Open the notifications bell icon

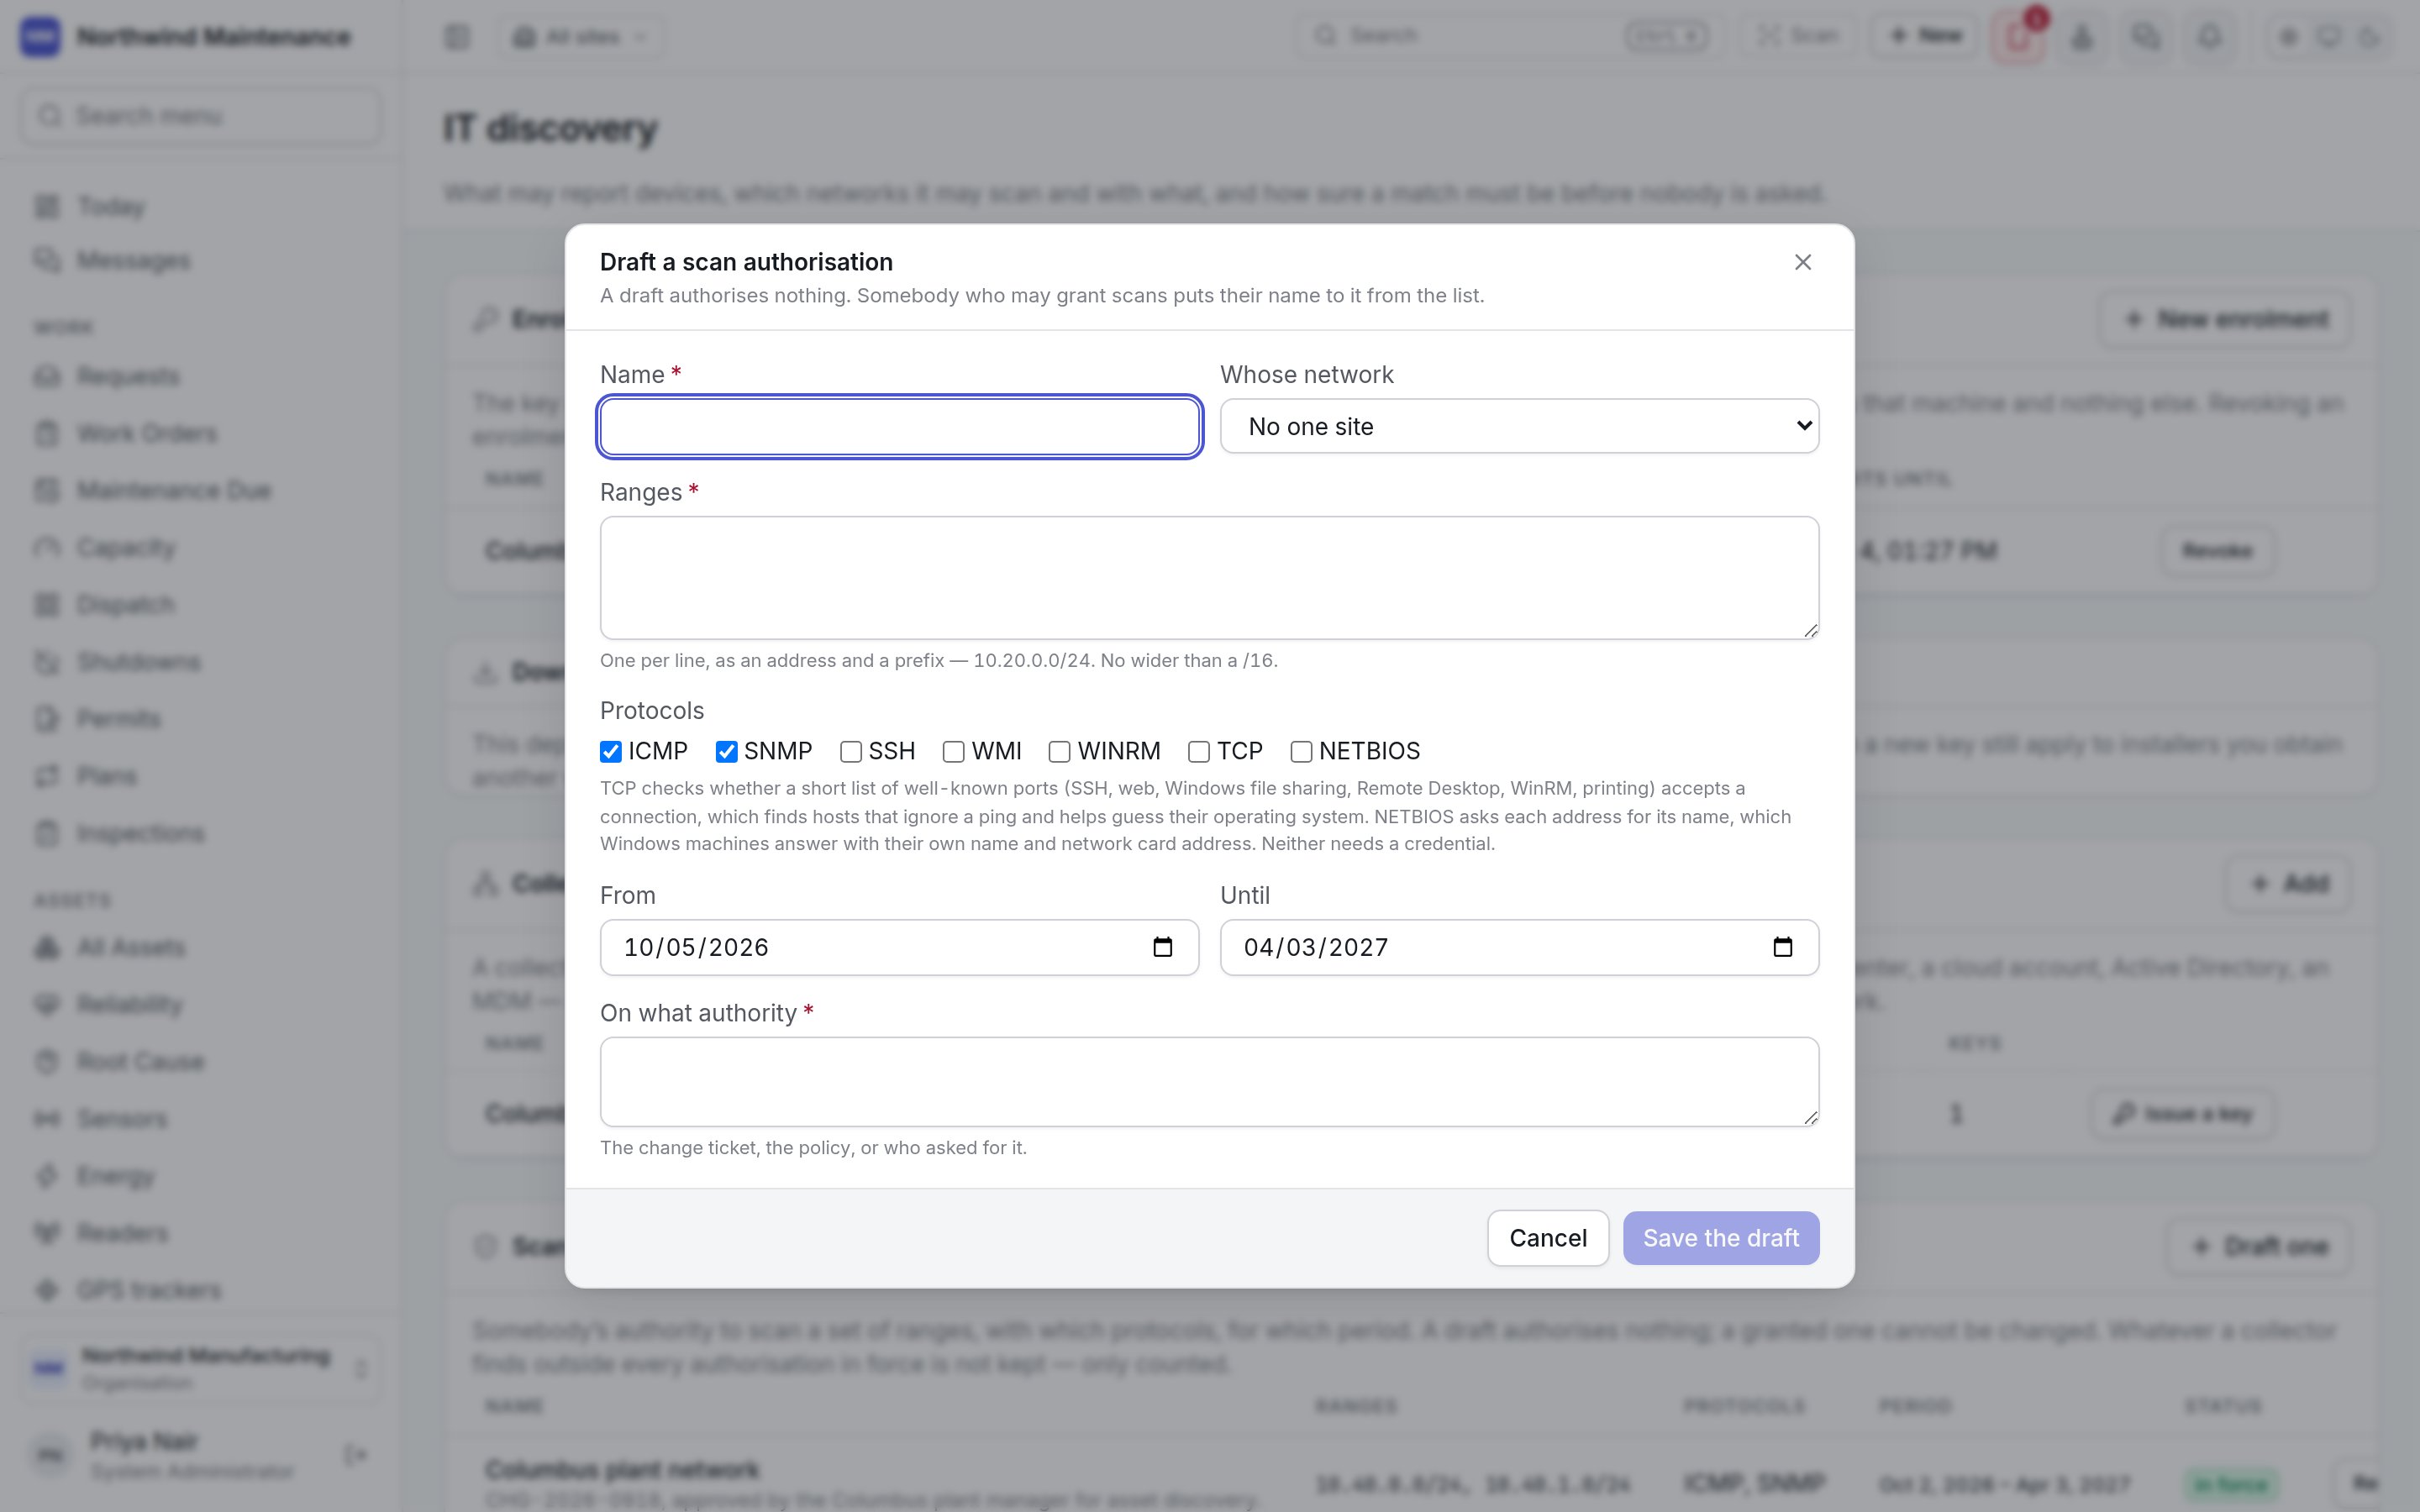[x=2210, y=37]
